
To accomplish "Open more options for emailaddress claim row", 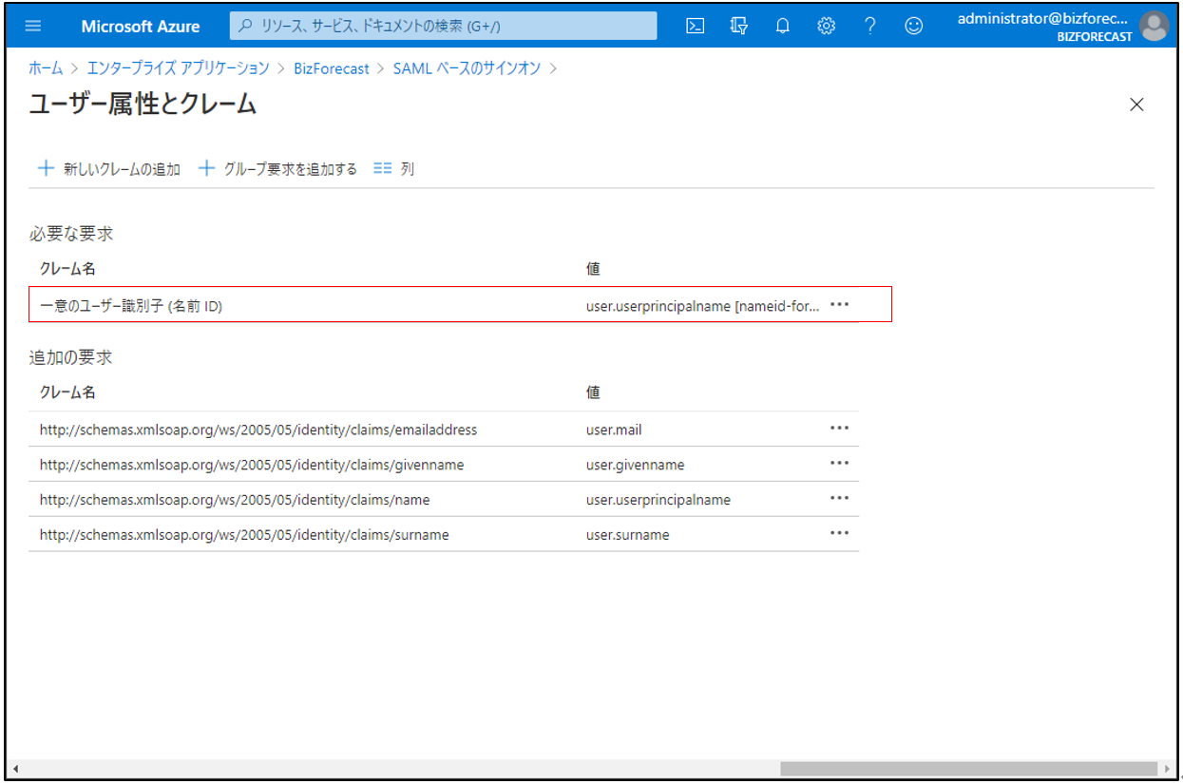I will click(x=839, y=429).
